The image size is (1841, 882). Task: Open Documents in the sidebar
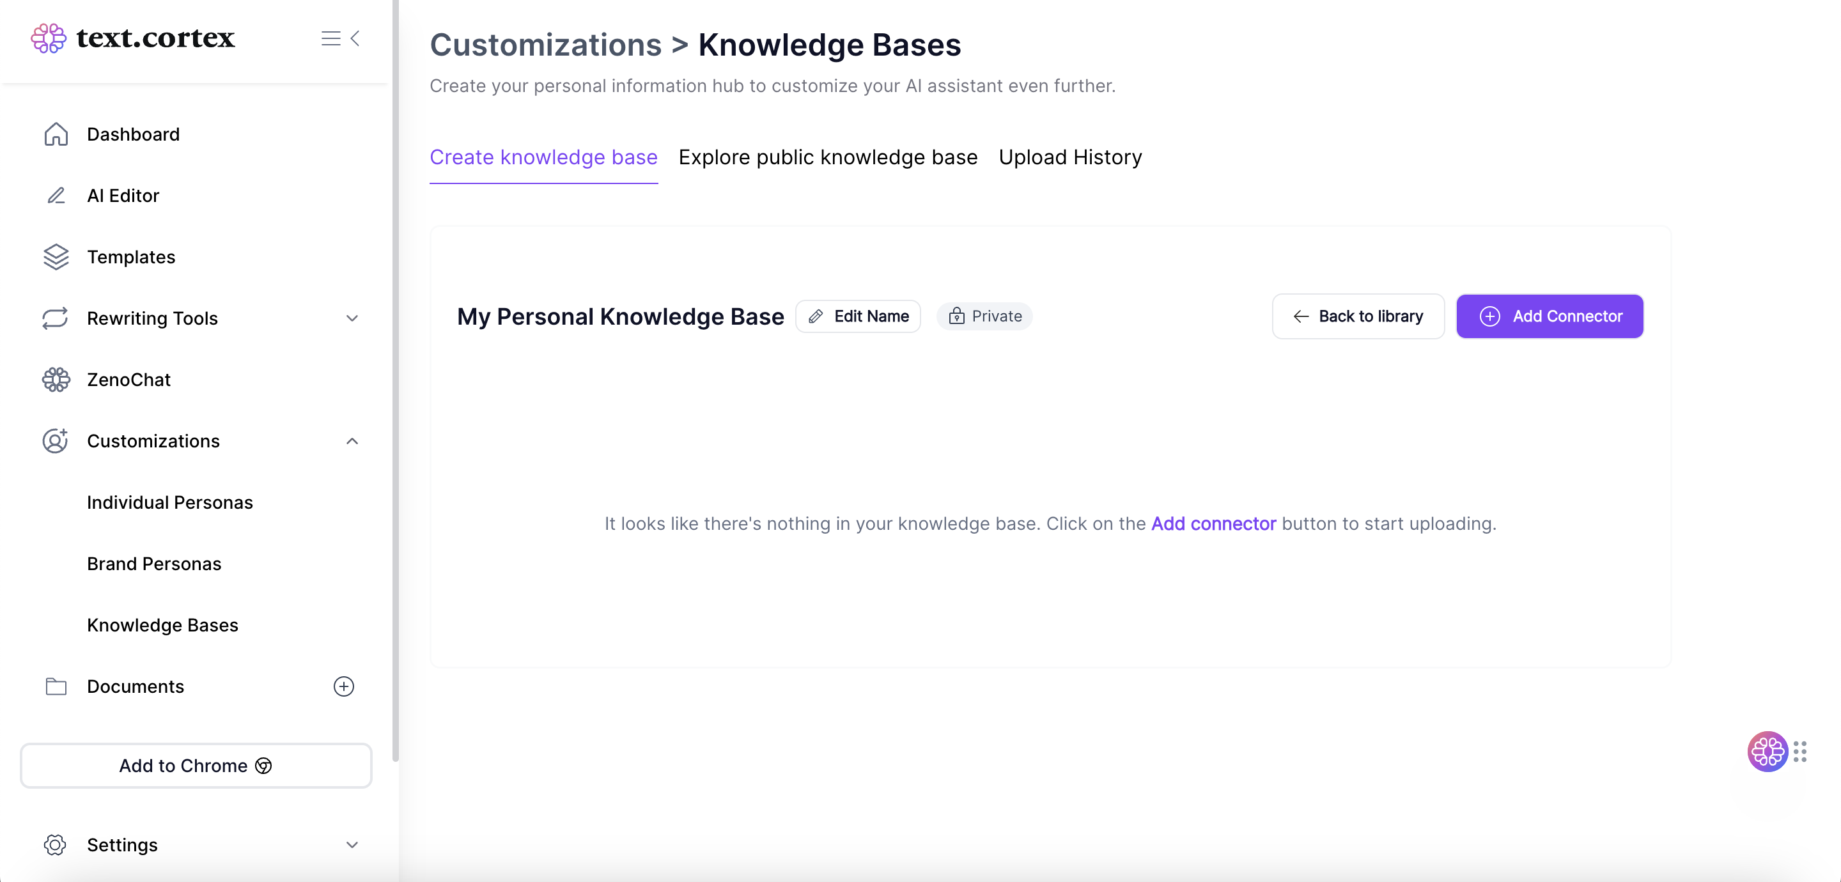point(136,686)
